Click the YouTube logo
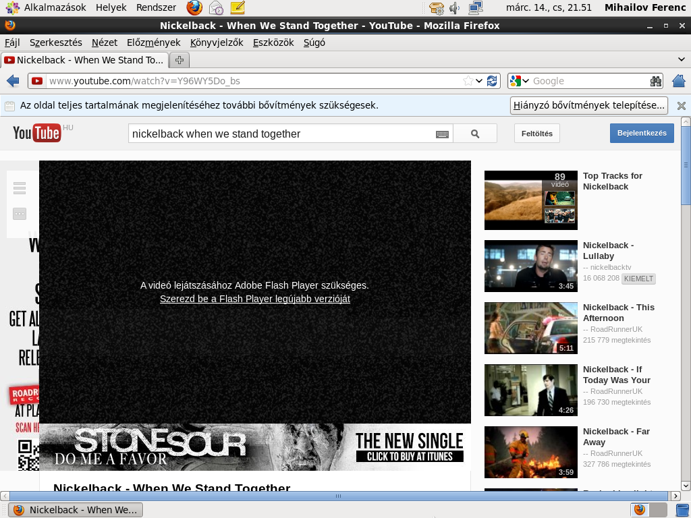Viewport: 691px width, 518px height. [x=37, y=133]
